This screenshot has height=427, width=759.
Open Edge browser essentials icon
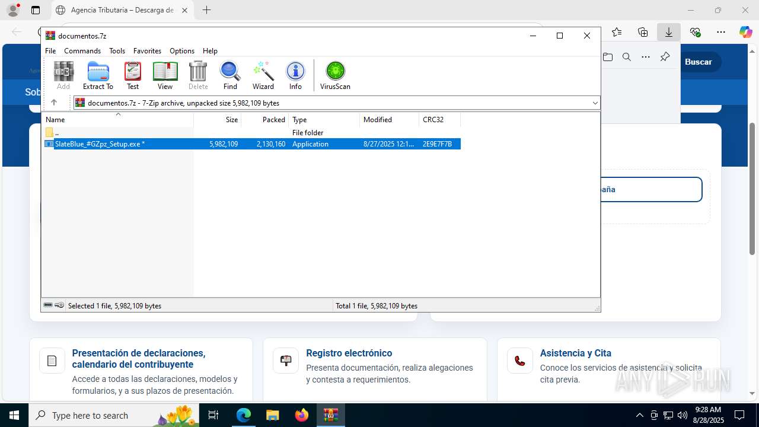tap(695, 32)
